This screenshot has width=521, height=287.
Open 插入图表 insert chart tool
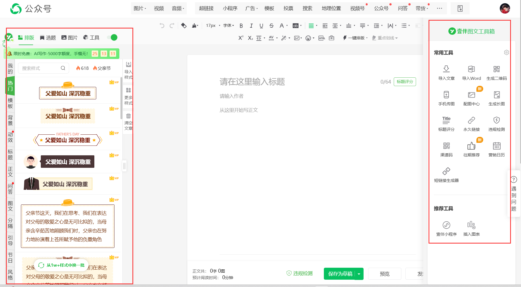471,229
